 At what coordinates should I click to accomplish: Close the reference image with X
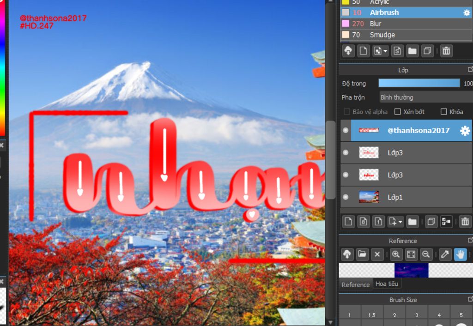tap(377, 254)
